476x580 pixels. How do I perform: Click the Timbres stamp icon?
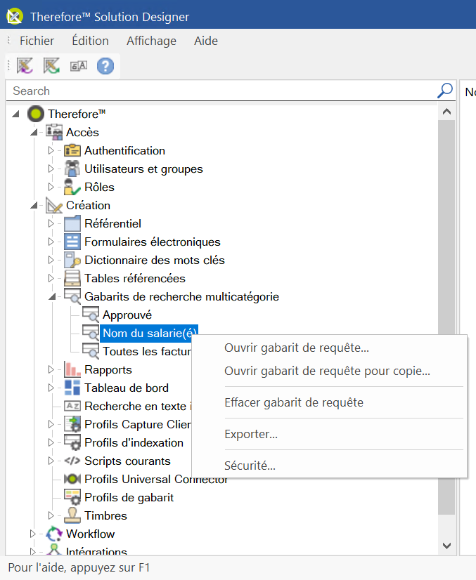click(72, 515)
